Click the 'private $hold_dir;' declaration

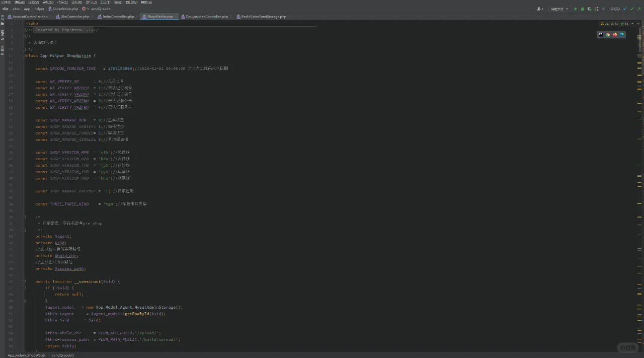click(57, 256)
